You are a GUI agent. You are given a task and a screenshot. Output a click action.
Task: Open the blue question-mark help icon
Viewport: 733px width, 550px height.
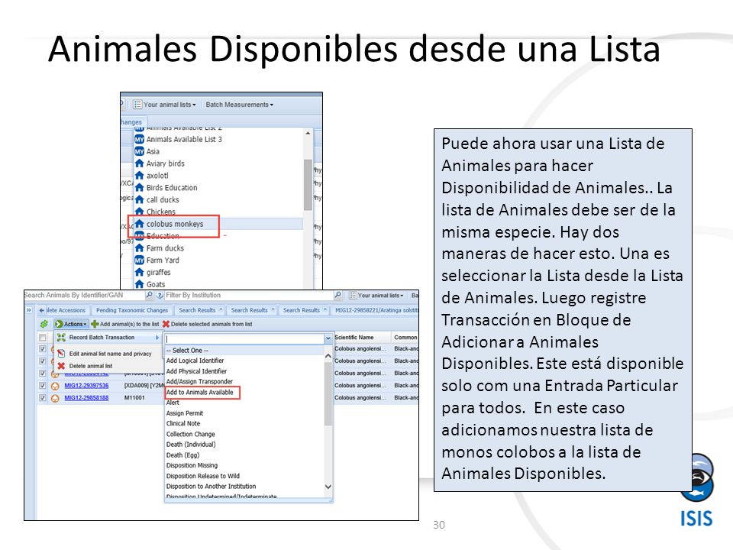(160, 295)
